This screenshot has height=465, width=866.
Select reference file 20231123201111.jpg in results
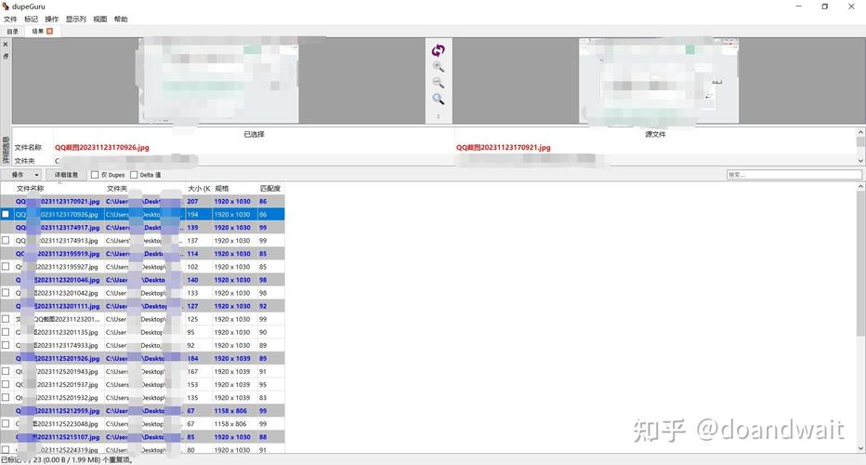[142, 306]
